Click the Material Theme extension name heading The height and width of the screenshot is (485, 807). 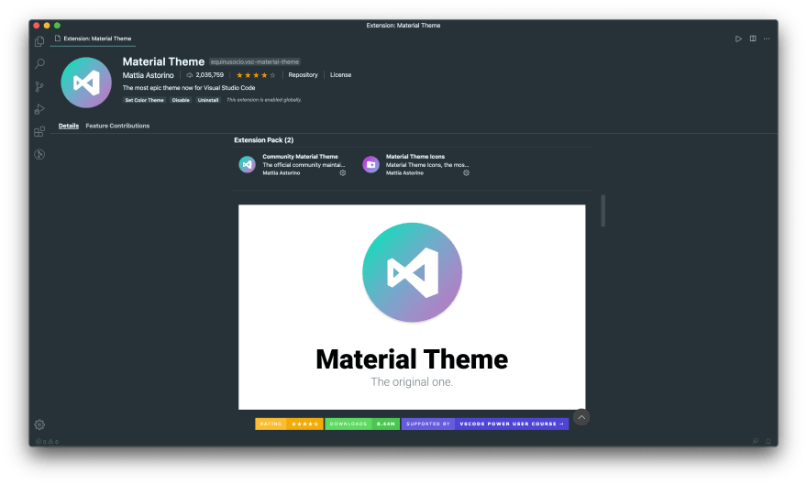pyautogui.click(x=163, y=61)
